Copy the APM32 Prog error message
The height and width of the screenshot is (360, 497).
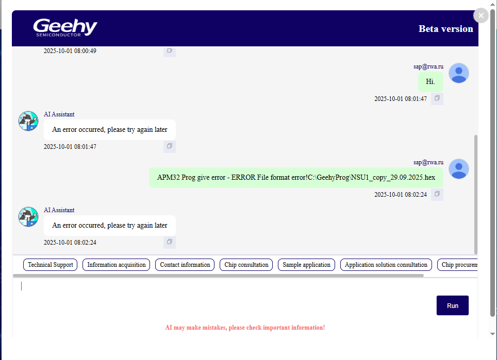(437, 194)
